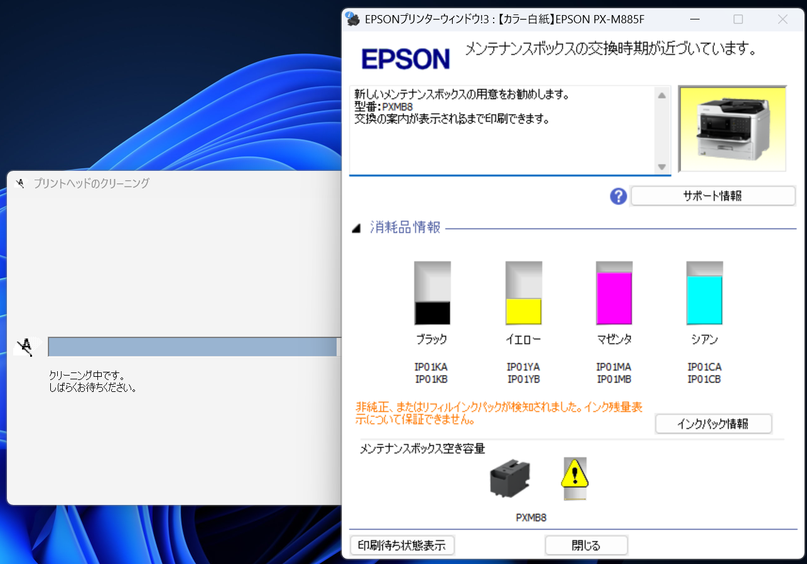Click the PXMB8 maintenance box icon
Image resolution: width=807 pixels, height=564 pixels.
(x=511, y=479)
